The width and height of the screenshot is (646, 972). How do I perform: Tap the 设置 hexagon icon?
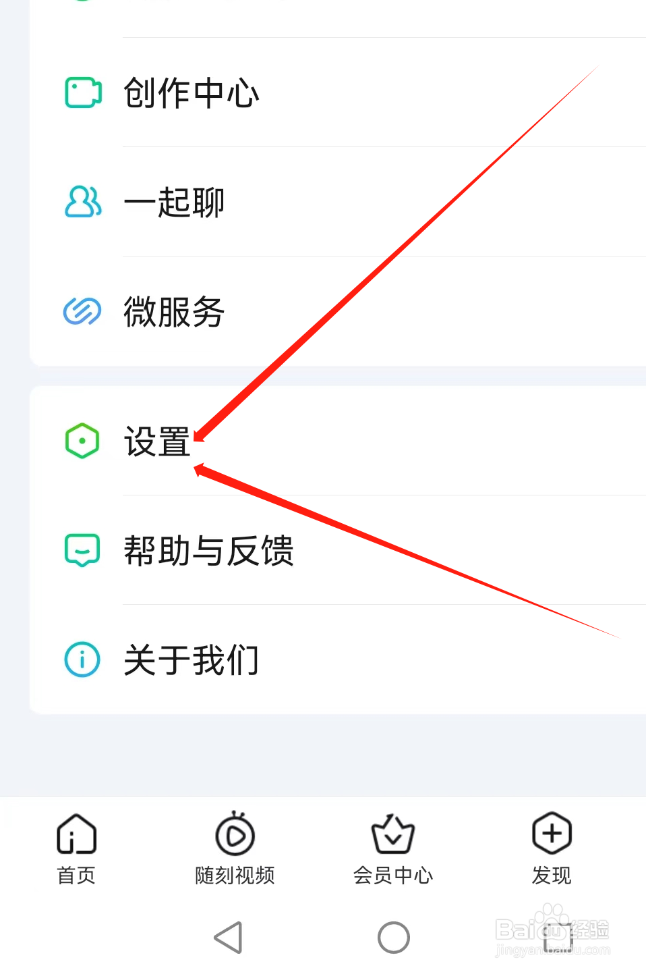pyautogui.click(x=82, y=441)
